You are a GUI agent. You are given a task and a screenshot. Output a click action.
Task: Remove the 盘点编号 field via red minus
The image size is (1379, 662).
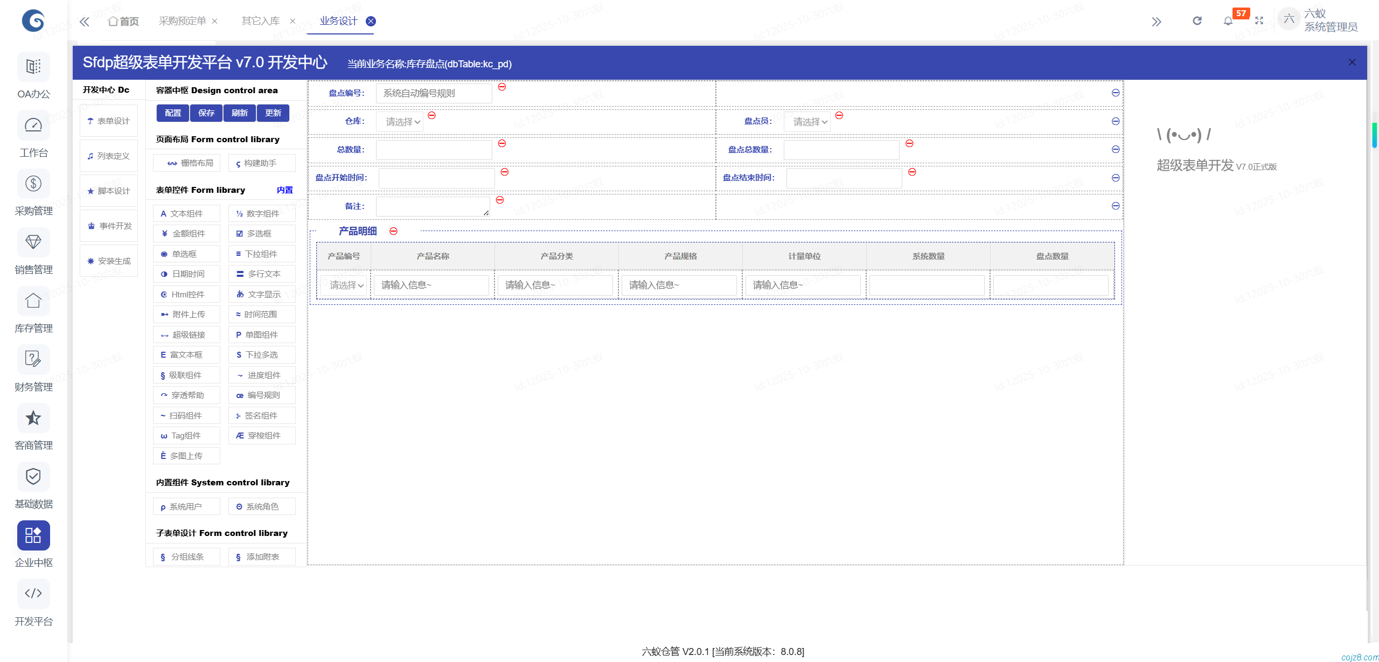point(502,87)
